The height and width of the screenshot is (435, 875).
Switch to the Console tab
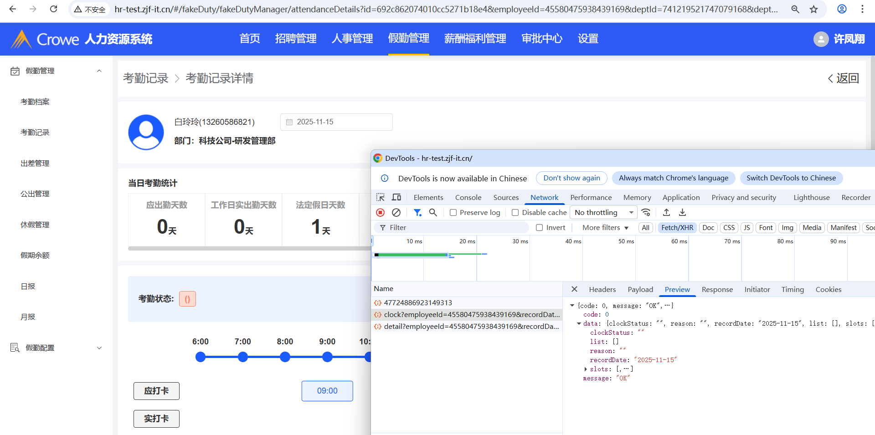pyautogui.click(x=468, y=197)
